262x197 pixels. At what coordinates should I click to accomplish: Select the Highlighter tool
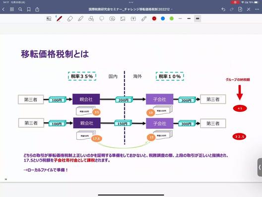(80, 18)
